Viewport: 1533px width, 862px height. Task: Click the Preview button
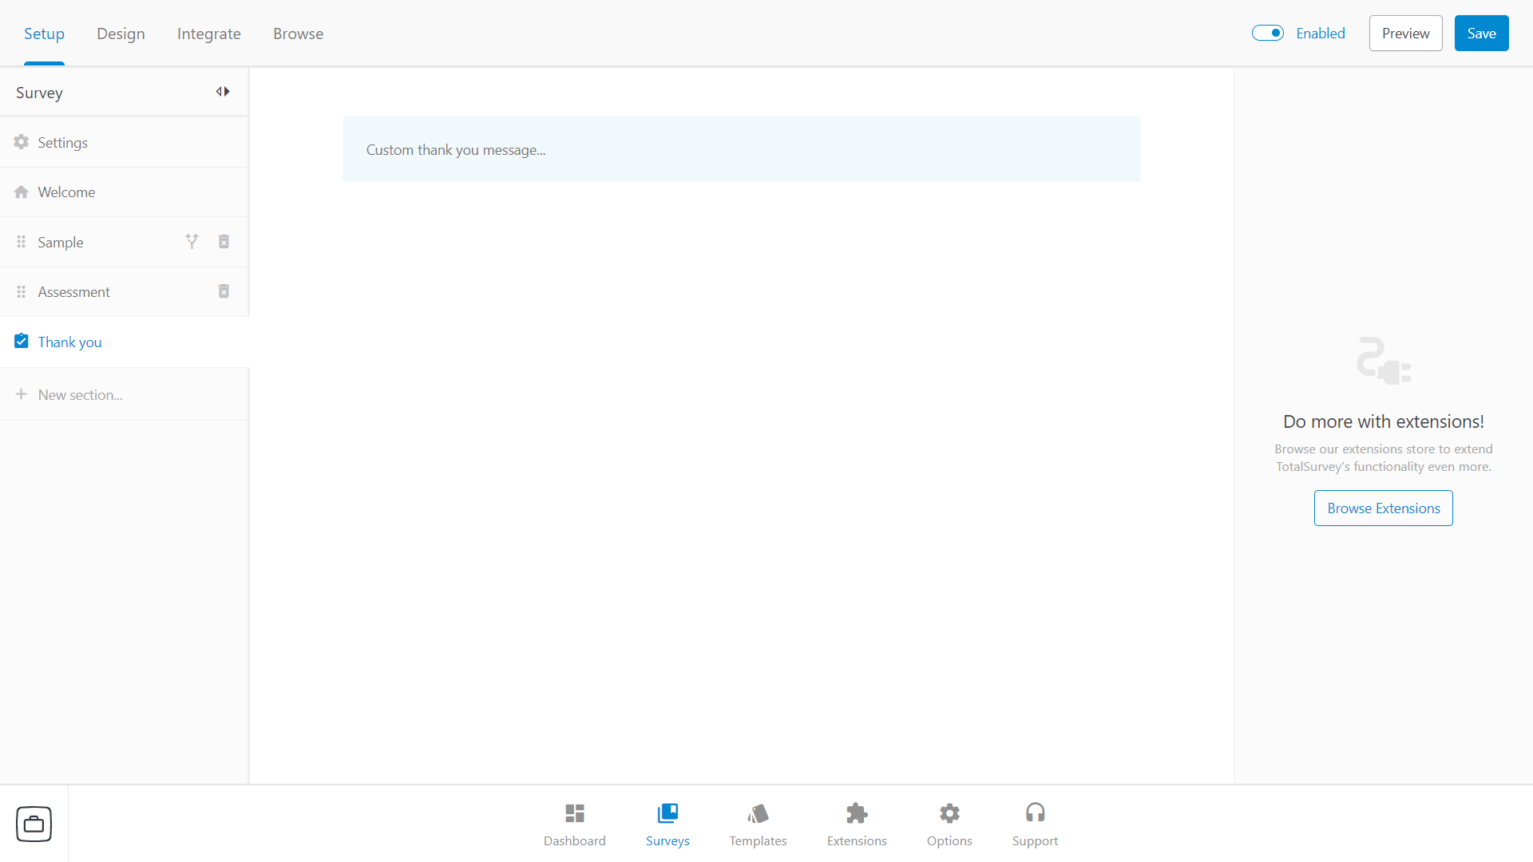[1405, 33]
